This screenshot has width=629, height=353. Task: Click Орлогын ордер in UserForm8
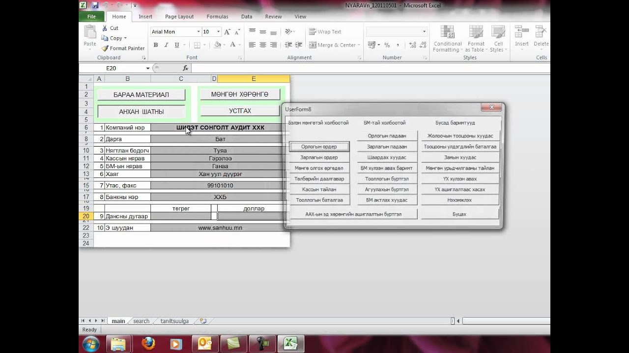tap(319, 147)
